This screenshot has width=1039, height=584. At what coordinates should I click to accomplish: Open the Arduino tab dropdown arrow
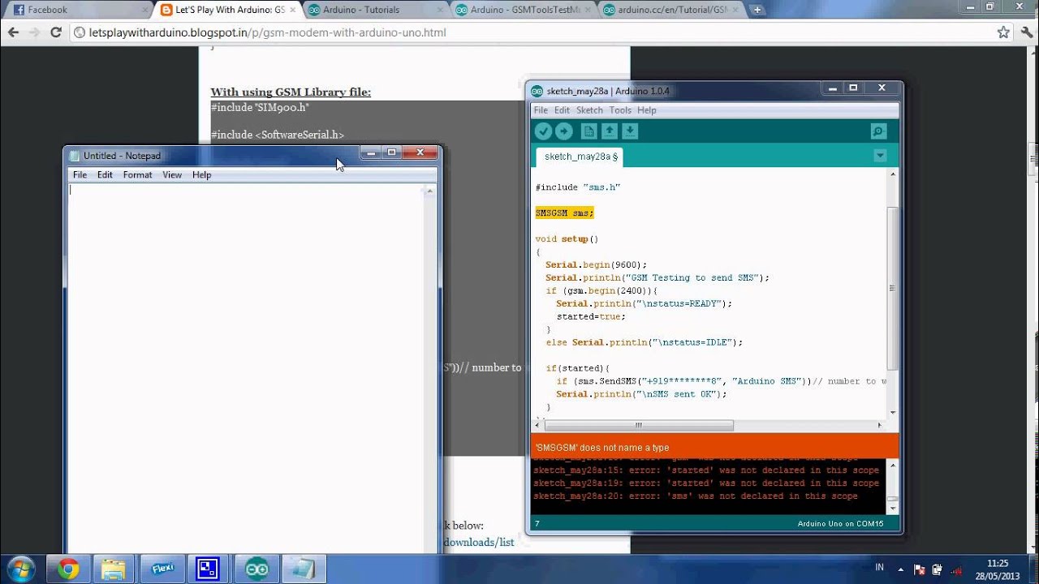pos(880,156)
